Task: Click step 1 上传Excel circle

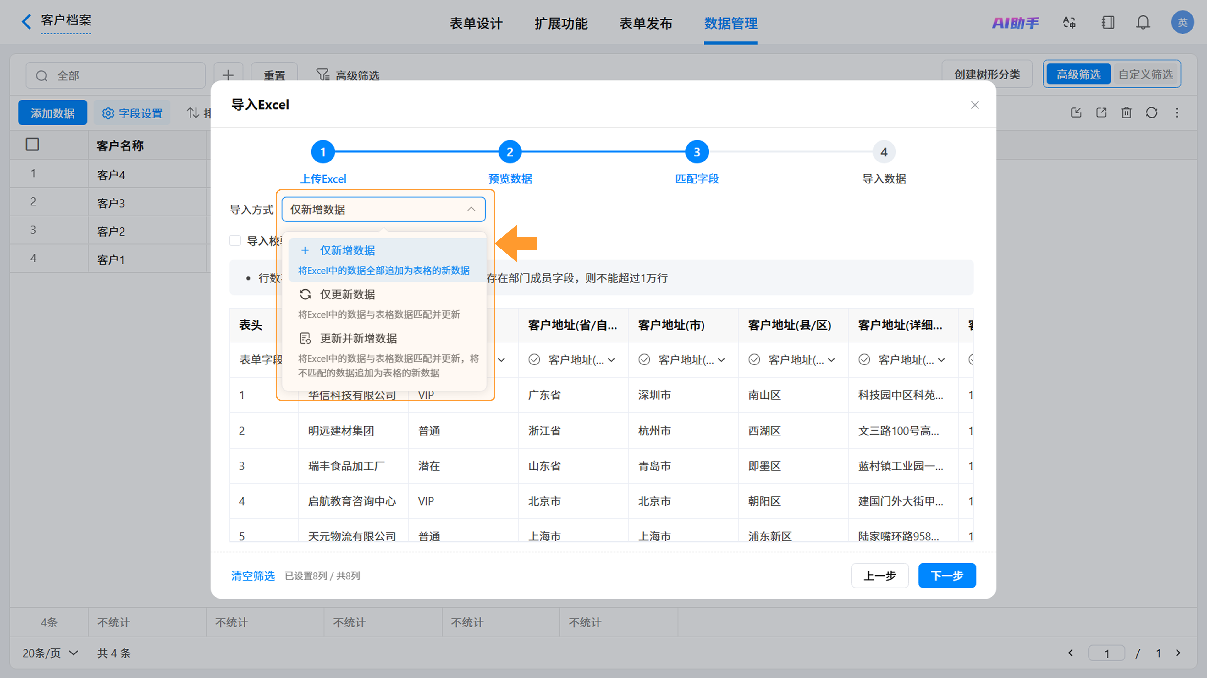Action: point(323,152)
